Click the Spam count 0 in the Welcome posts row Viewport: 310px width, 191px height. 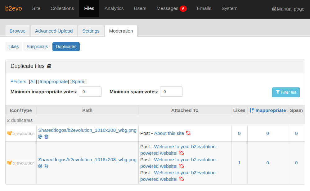coord(296,163)
